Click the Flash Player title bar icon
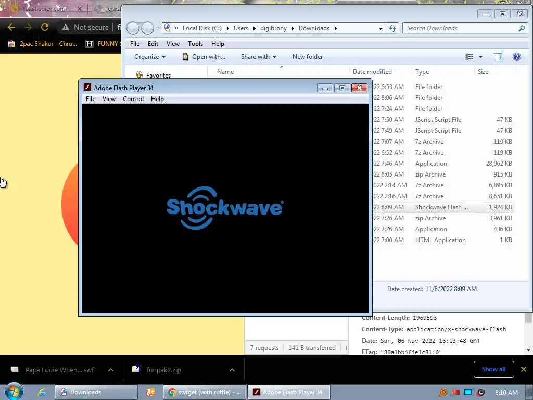 click(87, 87)
